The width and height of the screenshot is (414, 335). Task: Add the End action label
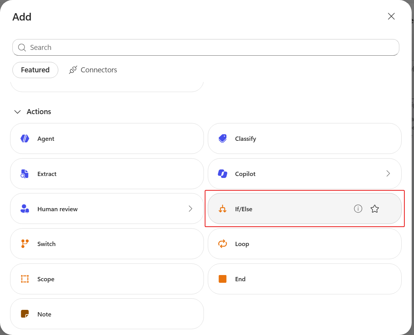click(240, 279)
